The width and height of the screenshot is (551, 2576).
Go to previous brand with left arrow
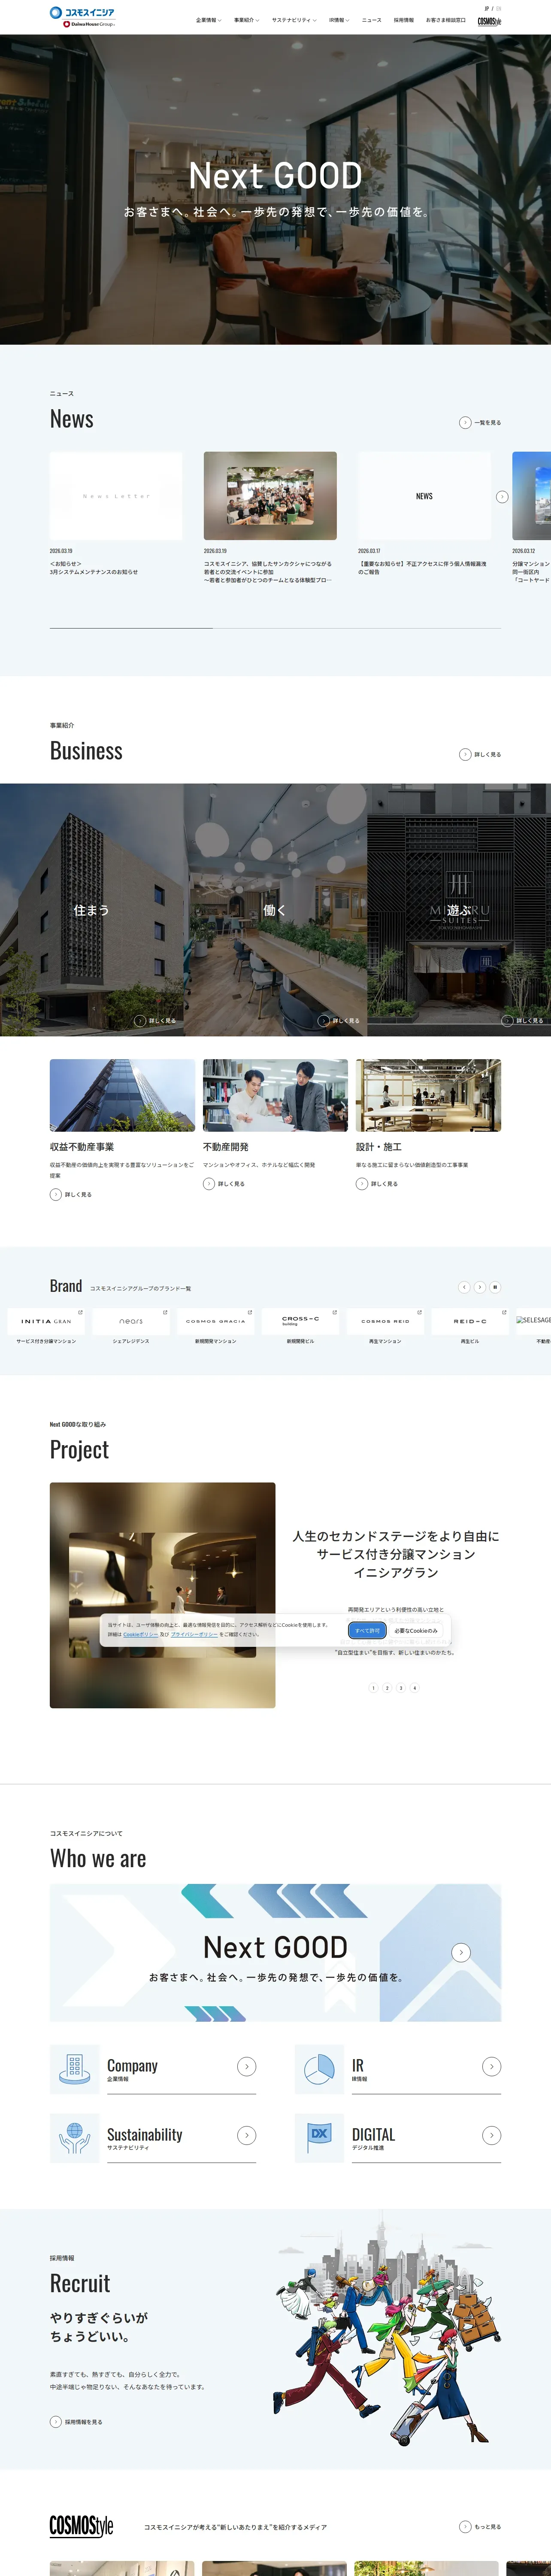coord(464,1287)
